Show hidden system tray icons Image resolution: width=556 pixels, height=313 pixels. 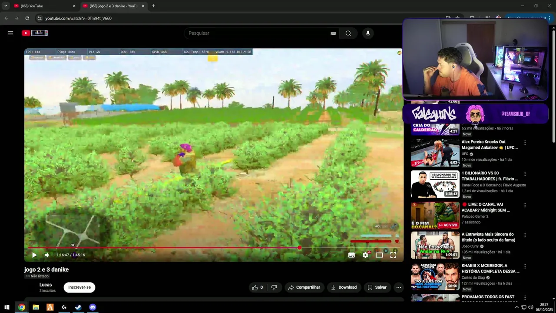(x=517, y=307)
